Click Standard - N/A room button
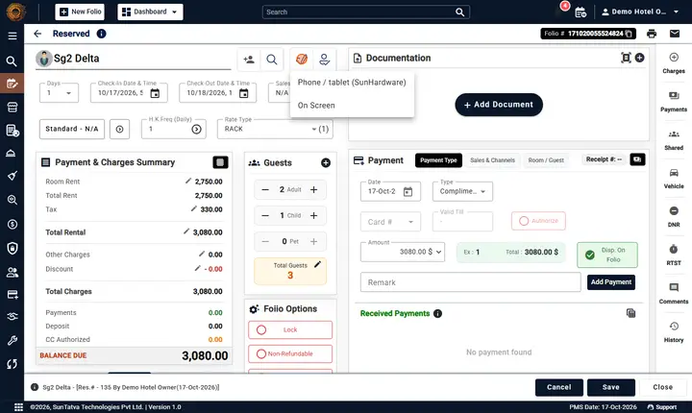Image resolution: width=692 pixels, height=413 pixels. click(72, 129)
